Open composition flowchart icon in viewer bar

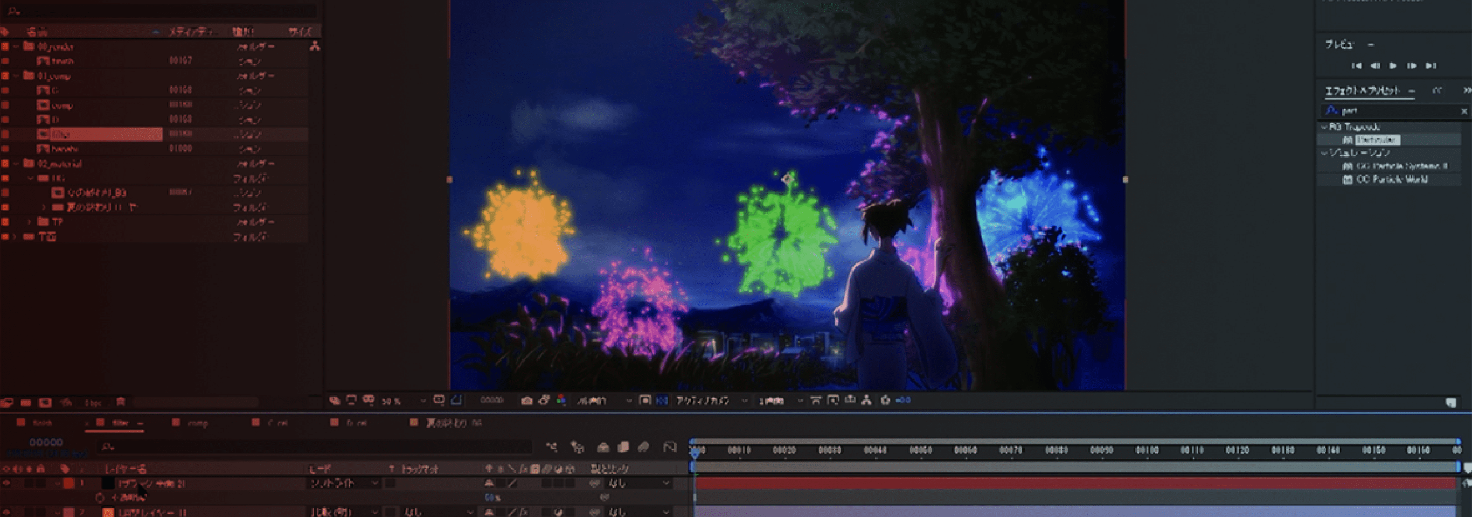(x=867, y=401)
